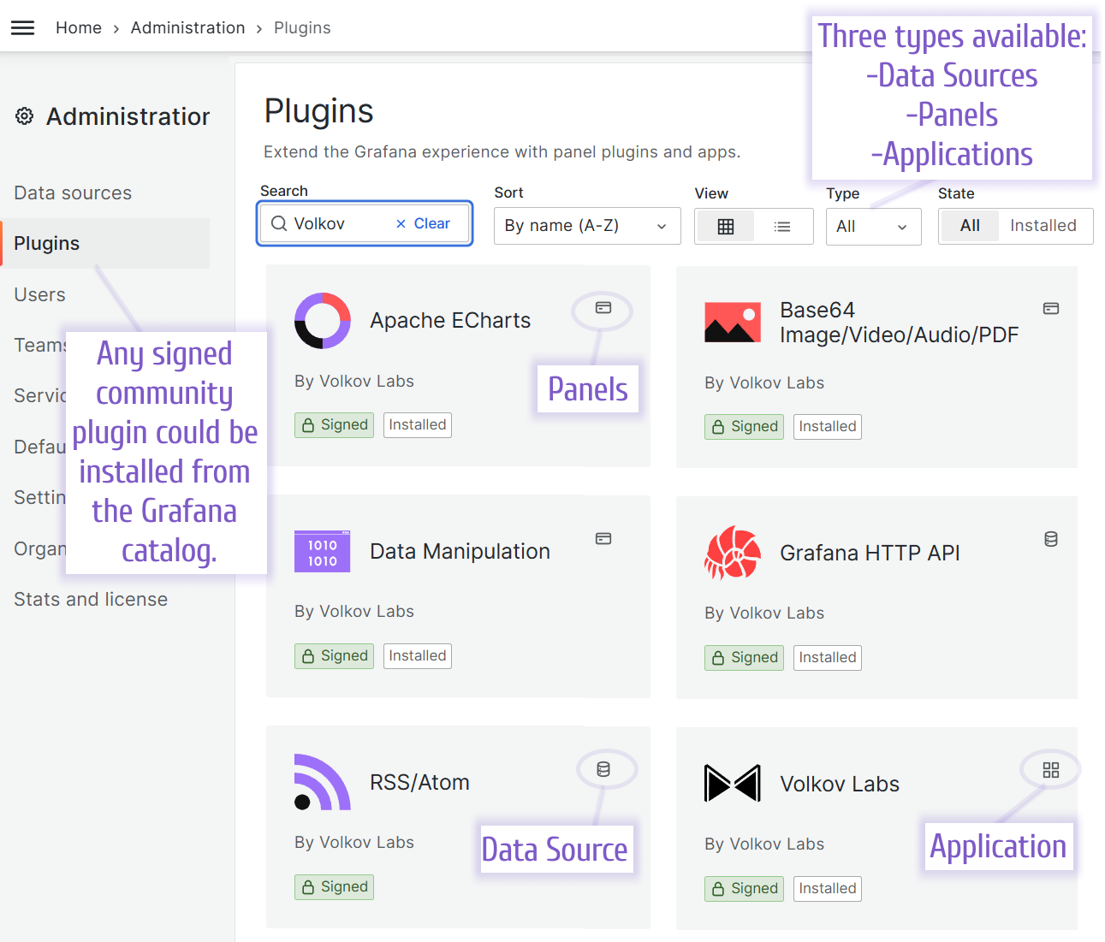Show all plugins in State filter
The width and height of the screenshot is (1105, 942).
click(x=970, y=226)
